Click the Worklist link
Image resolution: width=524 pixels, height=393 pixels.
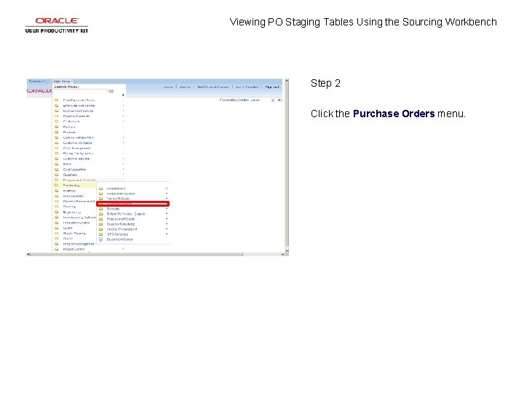185,87
